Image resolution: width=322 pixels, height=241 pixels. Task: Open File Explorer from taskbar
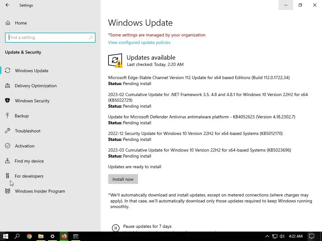point(41,236)
